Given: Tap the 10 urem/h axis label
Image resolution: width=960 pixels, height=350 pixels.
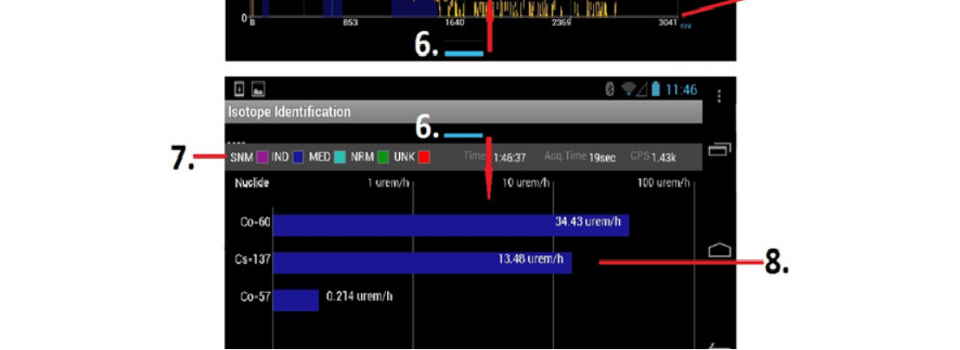Looking at the screenshot, I should 525,183.
